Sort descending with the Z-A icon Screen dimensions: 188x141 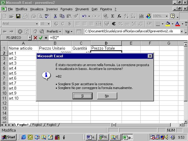[133, 16]
